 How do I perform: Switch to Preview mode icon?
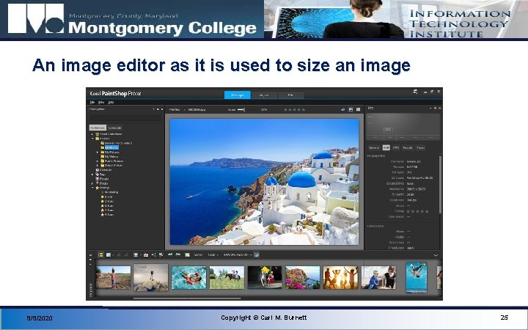[x=351, y=109]
